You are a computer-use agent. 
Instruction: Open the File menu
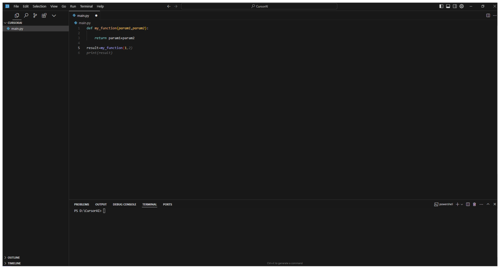(16, 6)
